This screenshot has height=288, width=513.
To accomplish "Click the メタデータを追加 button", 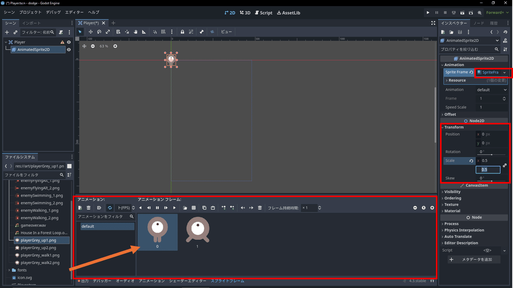I will pyautogui.click(x=473, y=259).
